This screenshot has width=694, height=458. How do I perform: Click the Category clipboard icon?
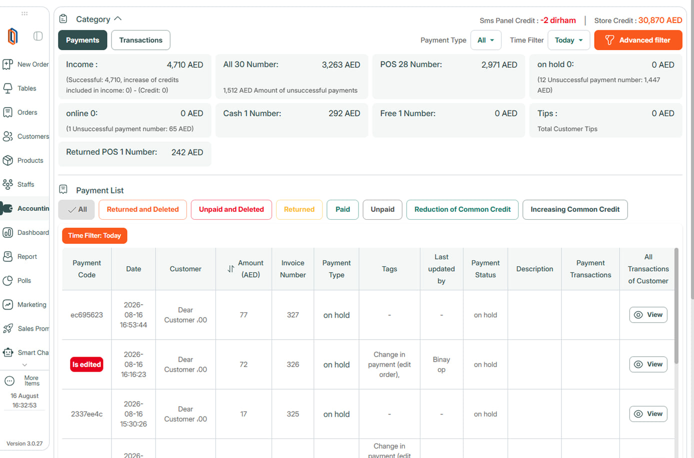63,19
